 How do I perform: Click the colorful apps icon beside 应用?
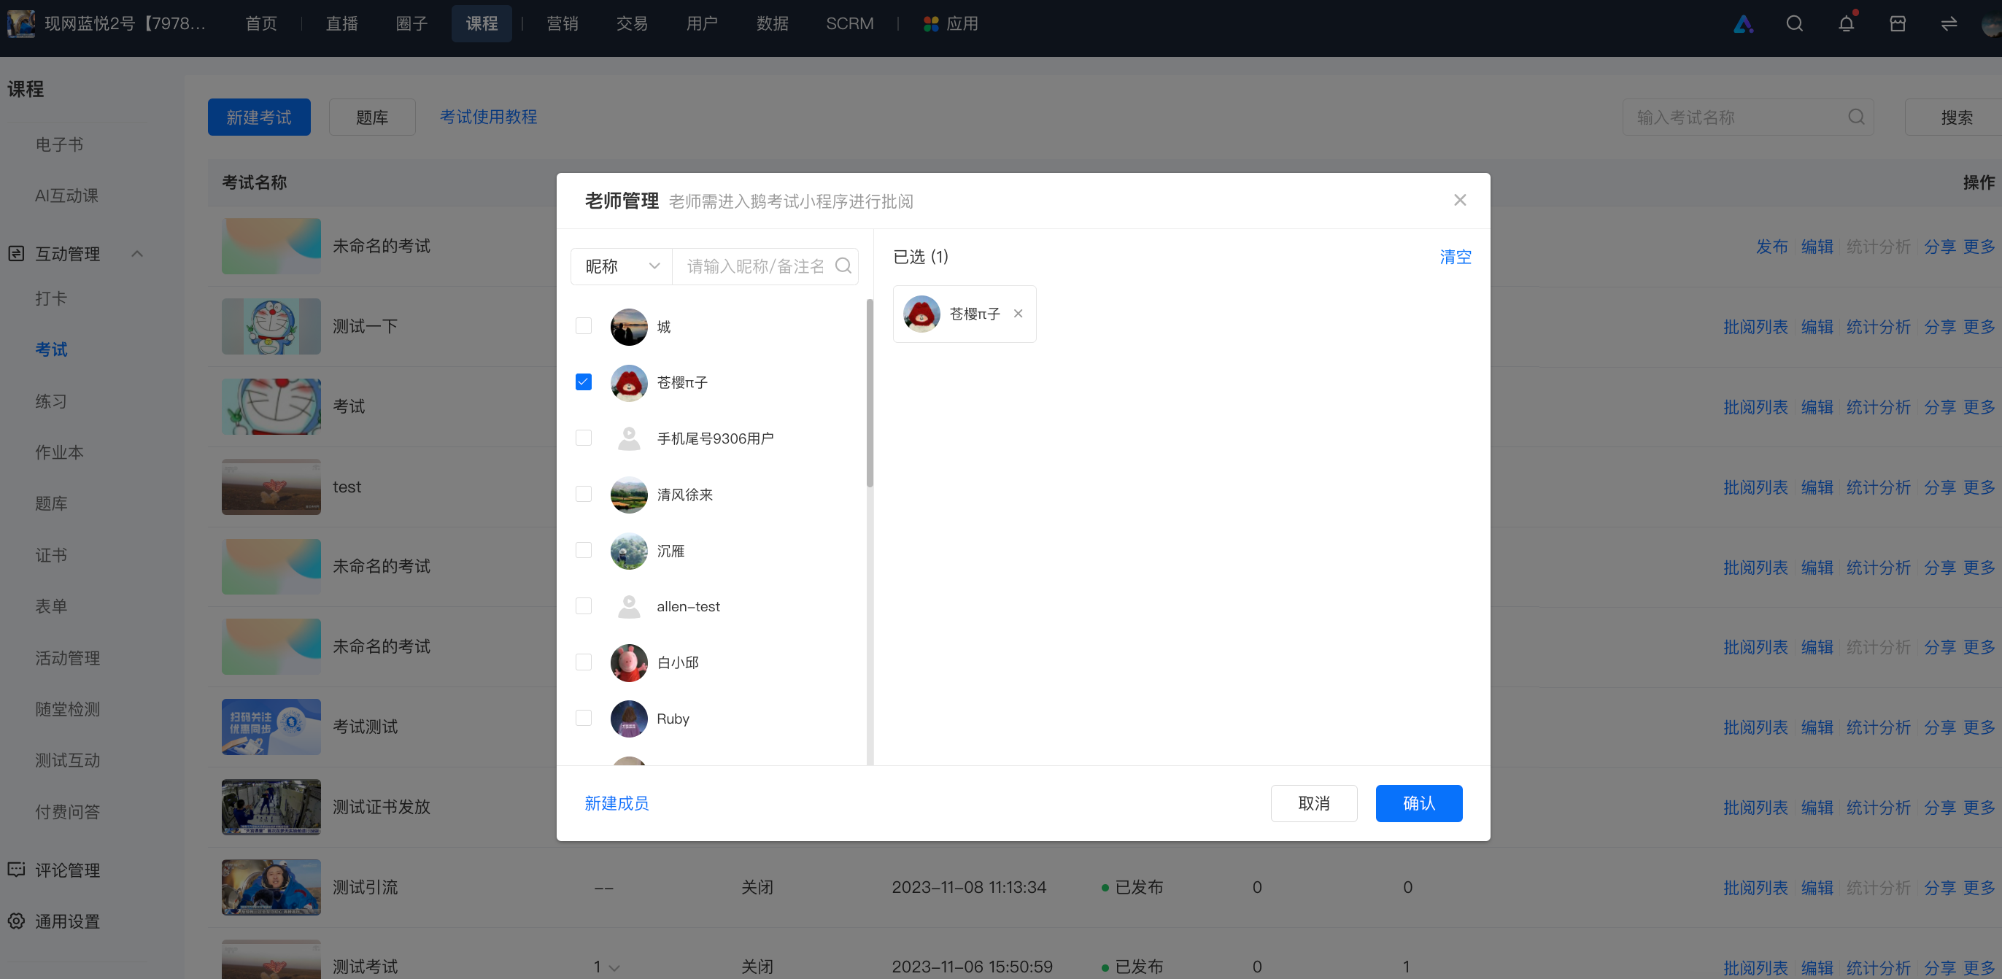930,24
